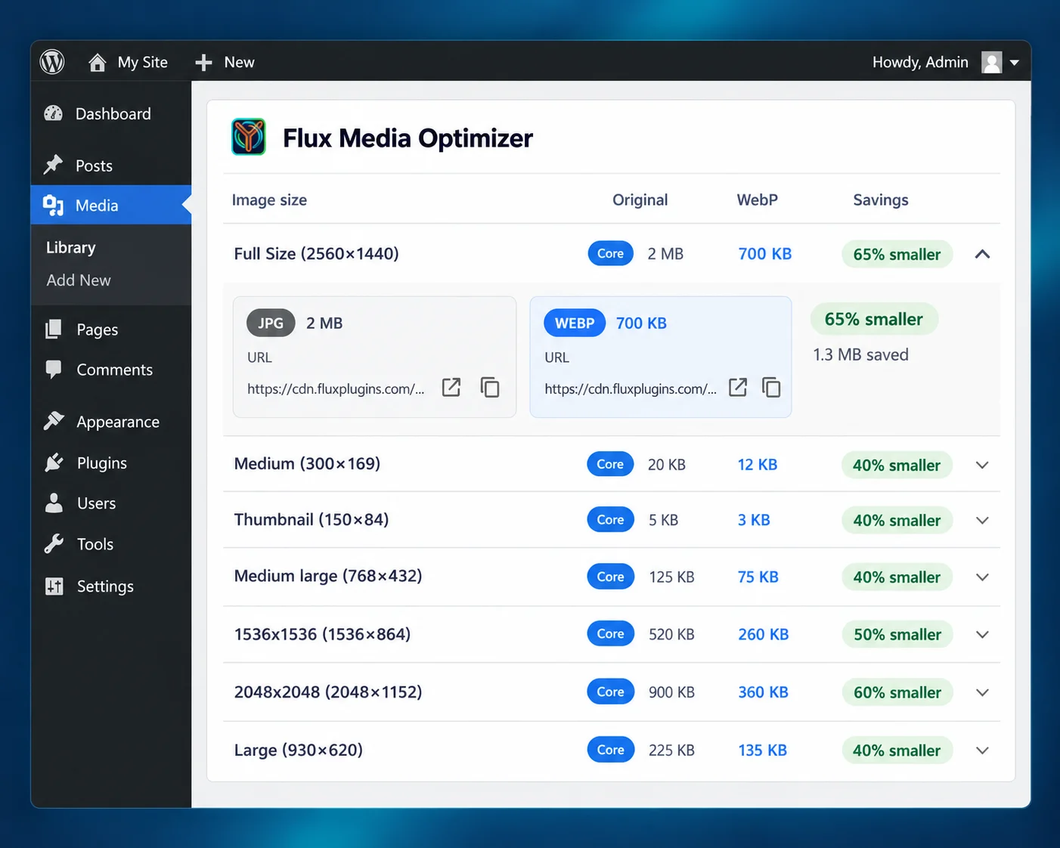Open the Dashboard menu item
The height and width of the screenshot is (848, 1060).
point(111,113)
